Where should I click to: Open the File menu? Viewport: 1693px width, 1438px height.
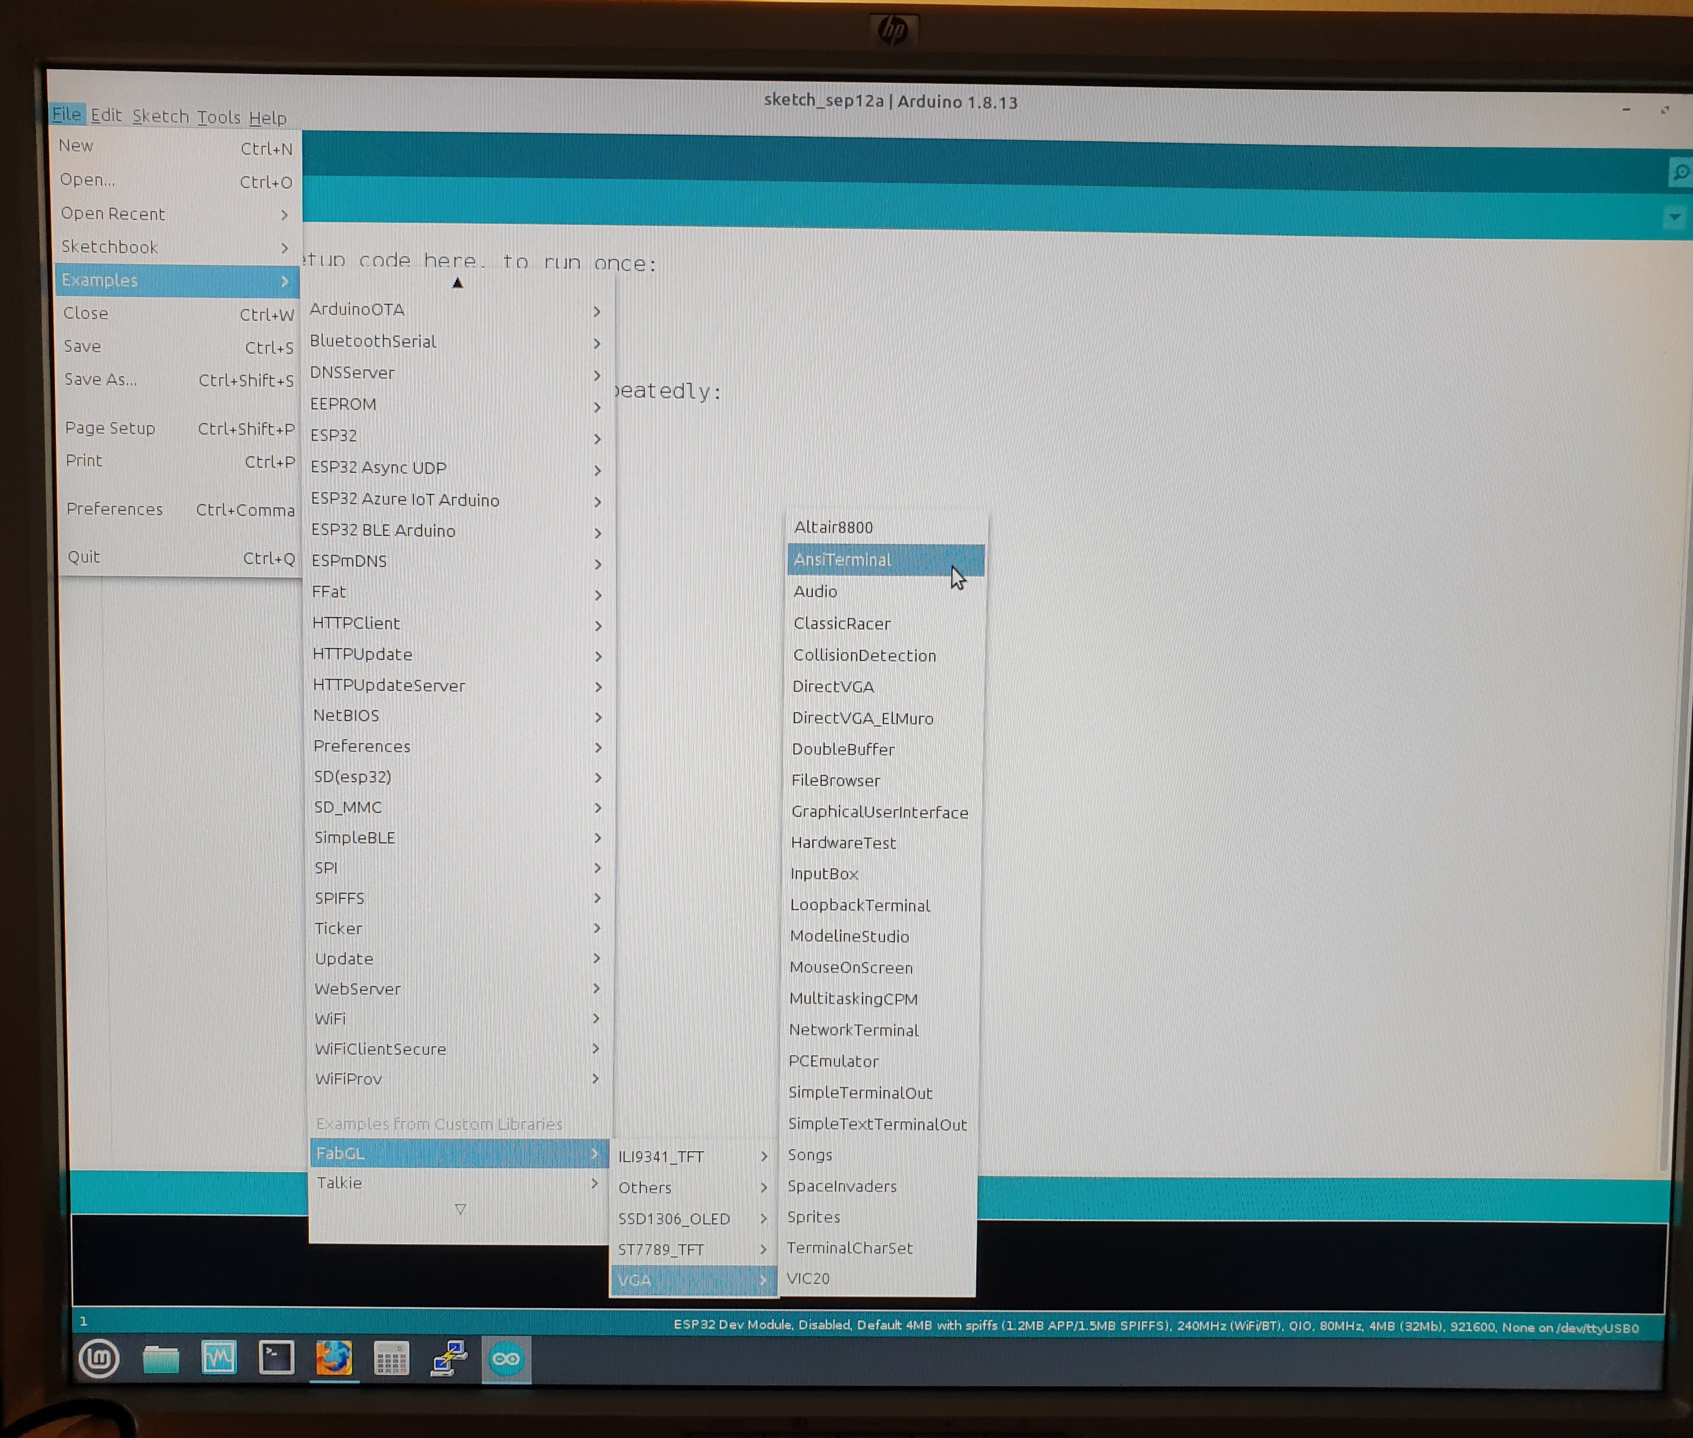pos(67,114)
